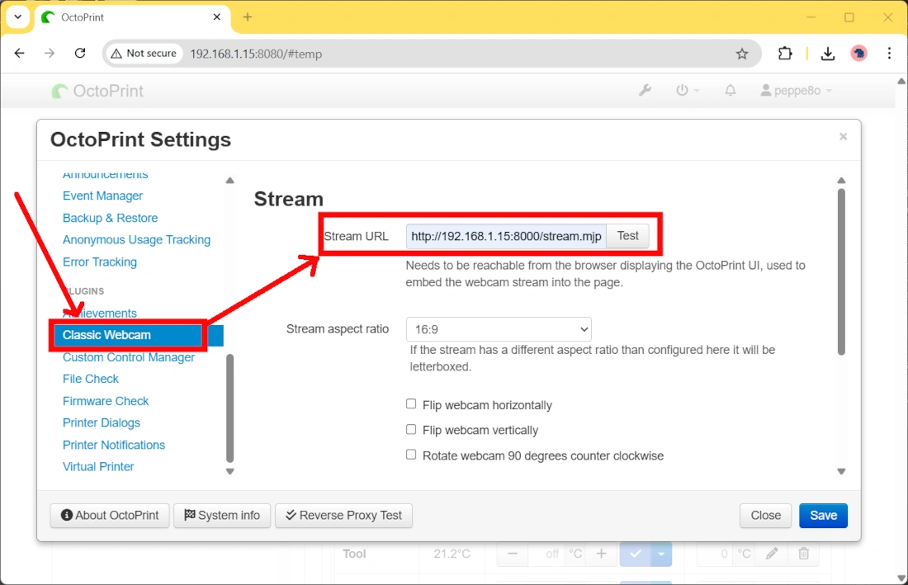Close the settings dialog
Screen dimensions: 908x585
765,516
